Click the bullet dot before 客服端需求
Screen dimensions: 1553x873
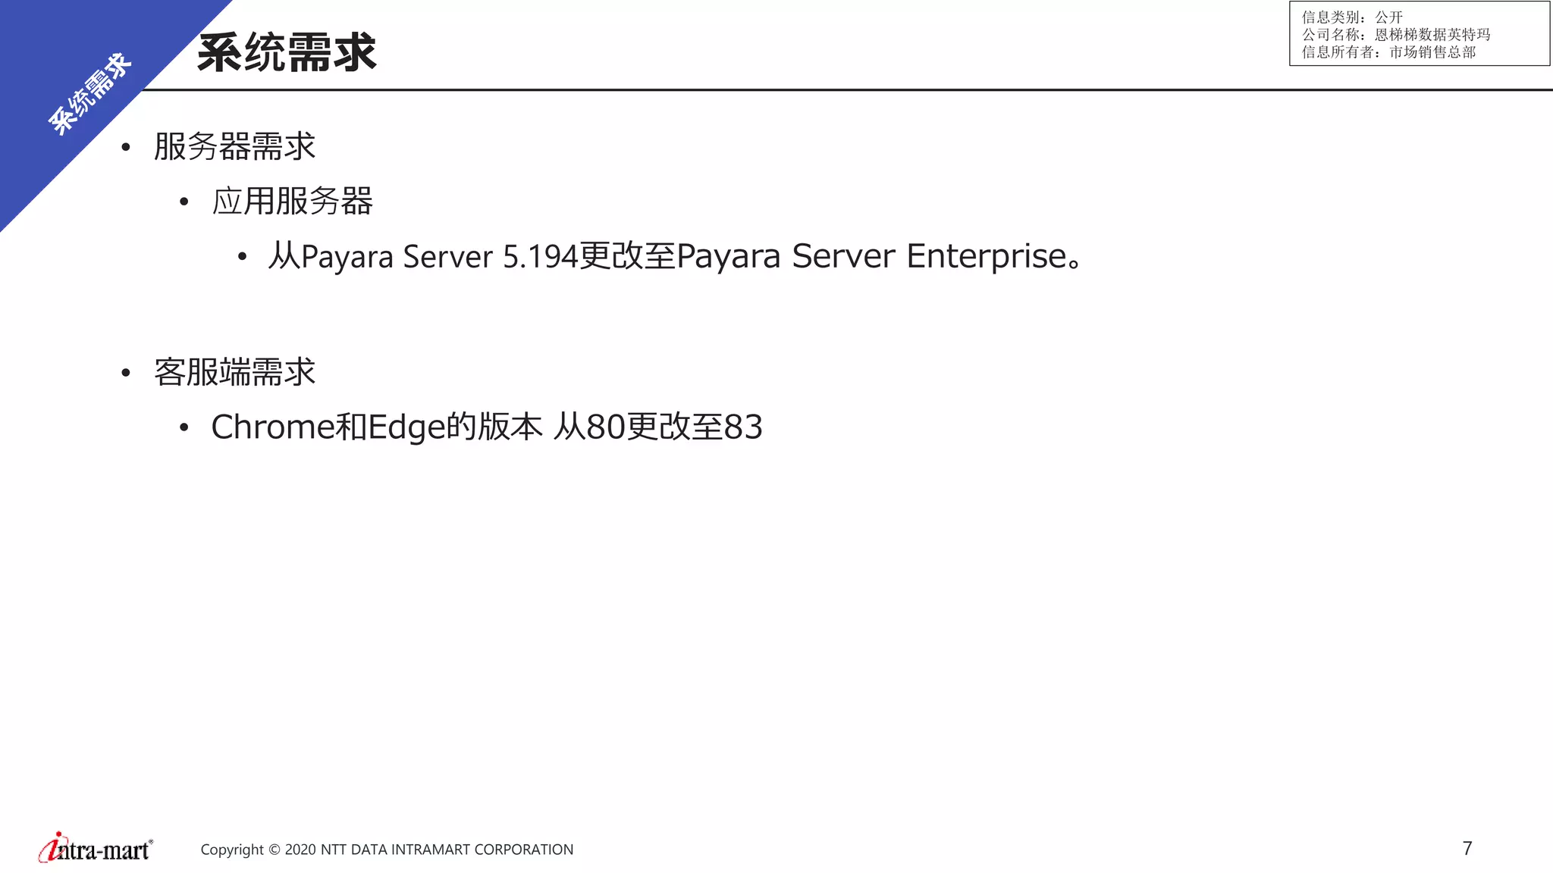(126, 373)
